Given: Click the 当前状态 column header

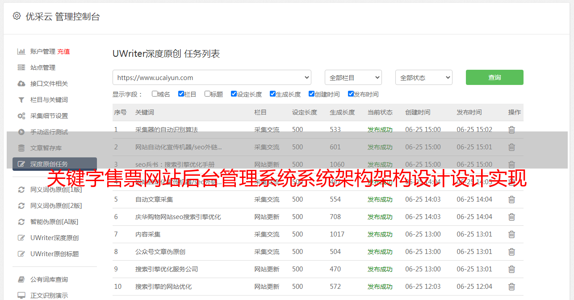Looking at the screenshot, I should [x=380, y=112].
